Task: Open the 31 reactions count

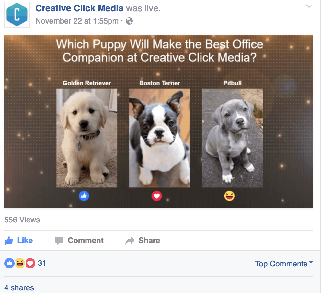Action: tap(42, 263)
